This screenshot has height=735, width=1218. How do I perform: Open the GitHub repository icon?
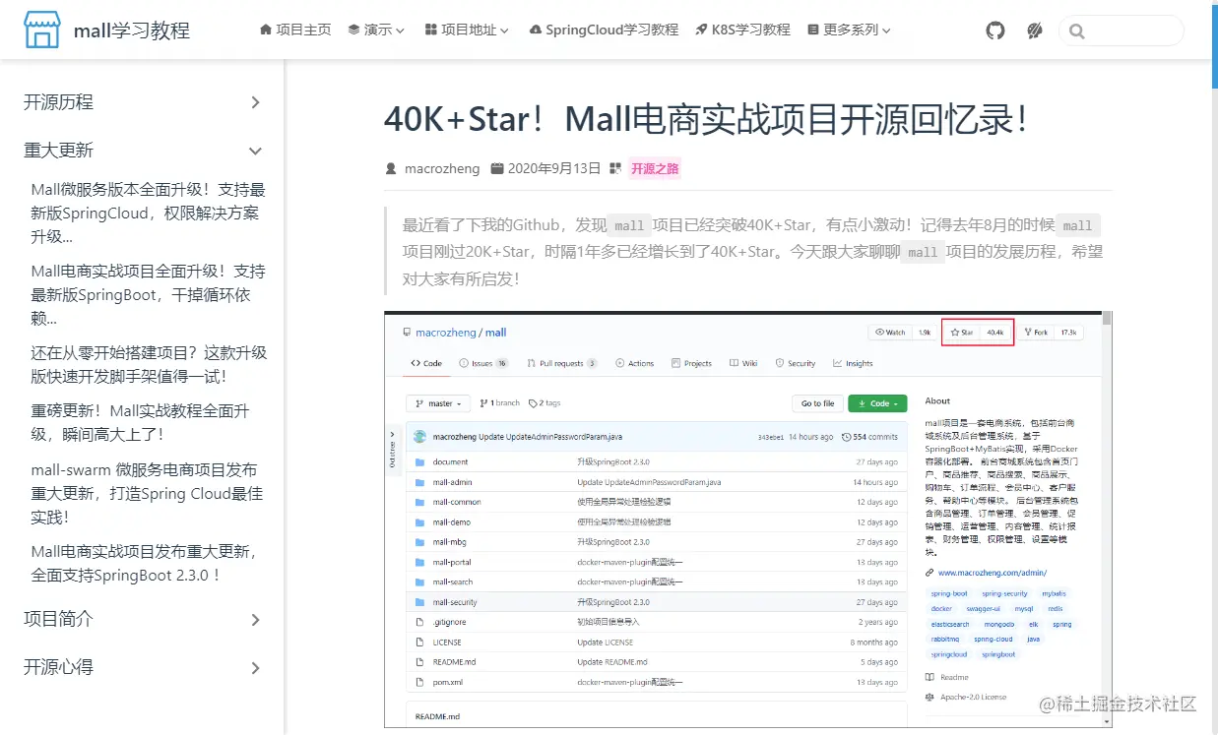pyautogui.click(x=995, y=31)
